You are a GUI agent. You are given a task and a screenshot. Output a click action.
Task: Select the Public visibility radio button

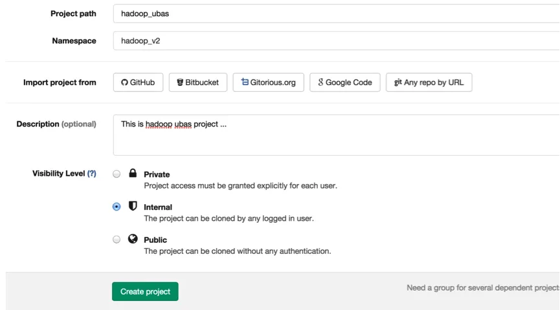point(117,239)
